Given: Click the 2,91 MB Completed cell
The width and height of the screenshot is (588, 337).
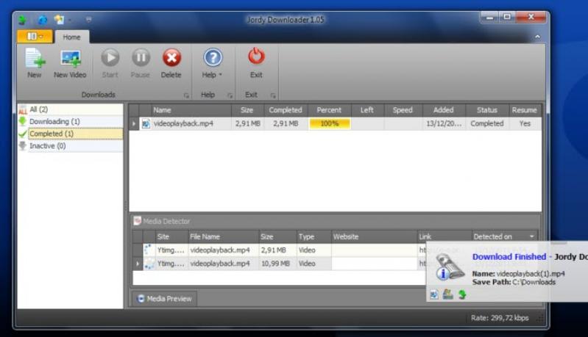Looking at the screenshot, I should [286, 123].
